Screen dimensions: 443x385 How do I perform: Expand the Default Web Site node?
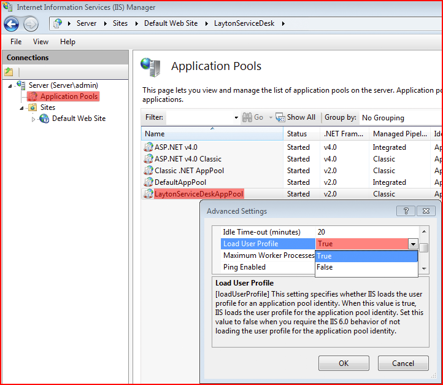pos(33,119)
